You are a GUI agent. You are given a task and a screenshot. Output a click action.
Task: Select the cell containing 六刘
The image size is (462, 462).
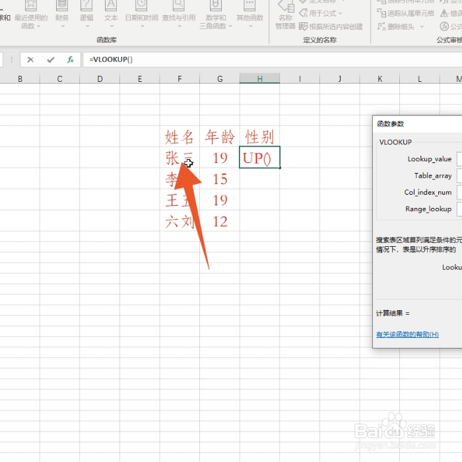(x=180, y=221)
